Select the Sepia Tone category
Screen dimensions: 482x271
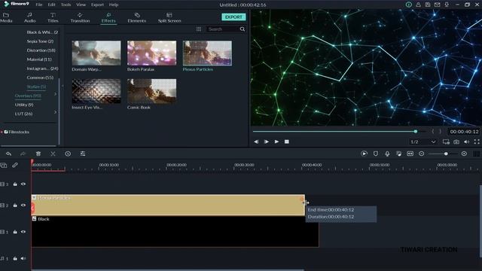tap(40, 41)
